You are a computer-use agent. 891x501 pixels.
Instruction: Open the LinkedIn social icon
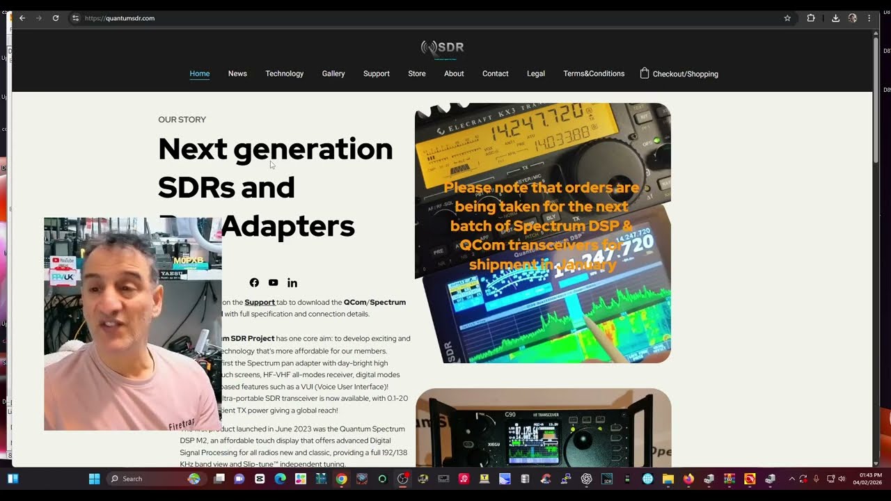292,283
